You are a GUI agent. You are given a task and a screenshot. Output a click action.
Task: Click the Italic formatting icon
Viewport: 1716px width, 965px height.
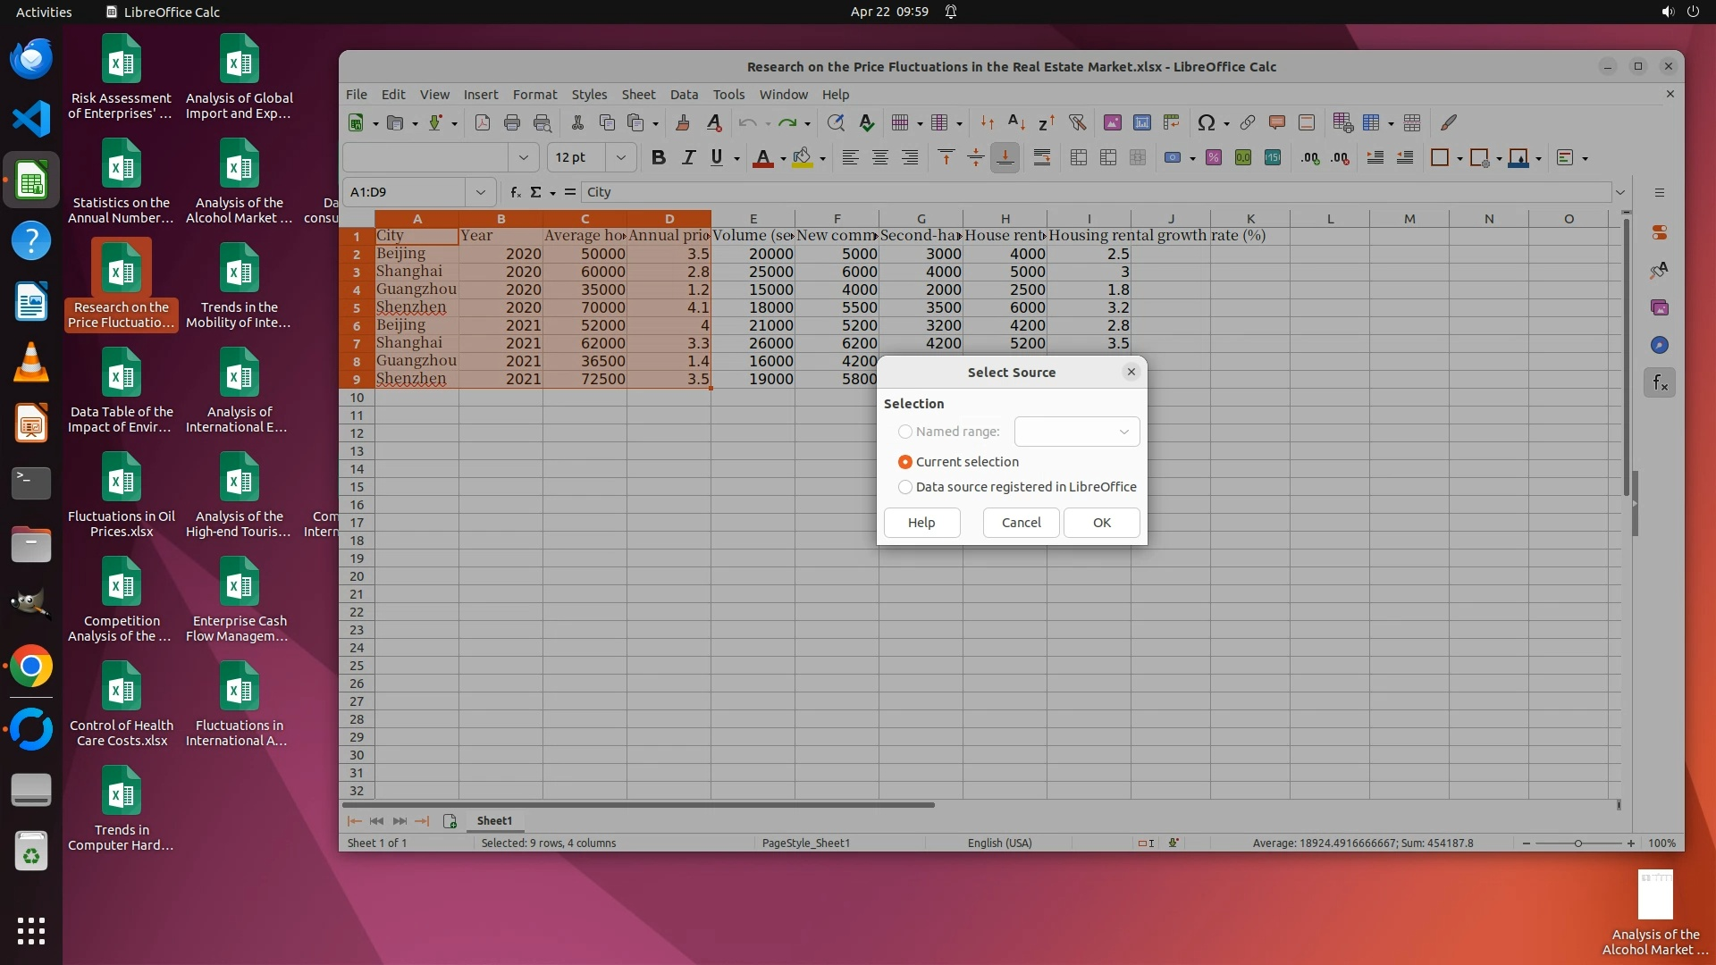click(x=687, y=158)
